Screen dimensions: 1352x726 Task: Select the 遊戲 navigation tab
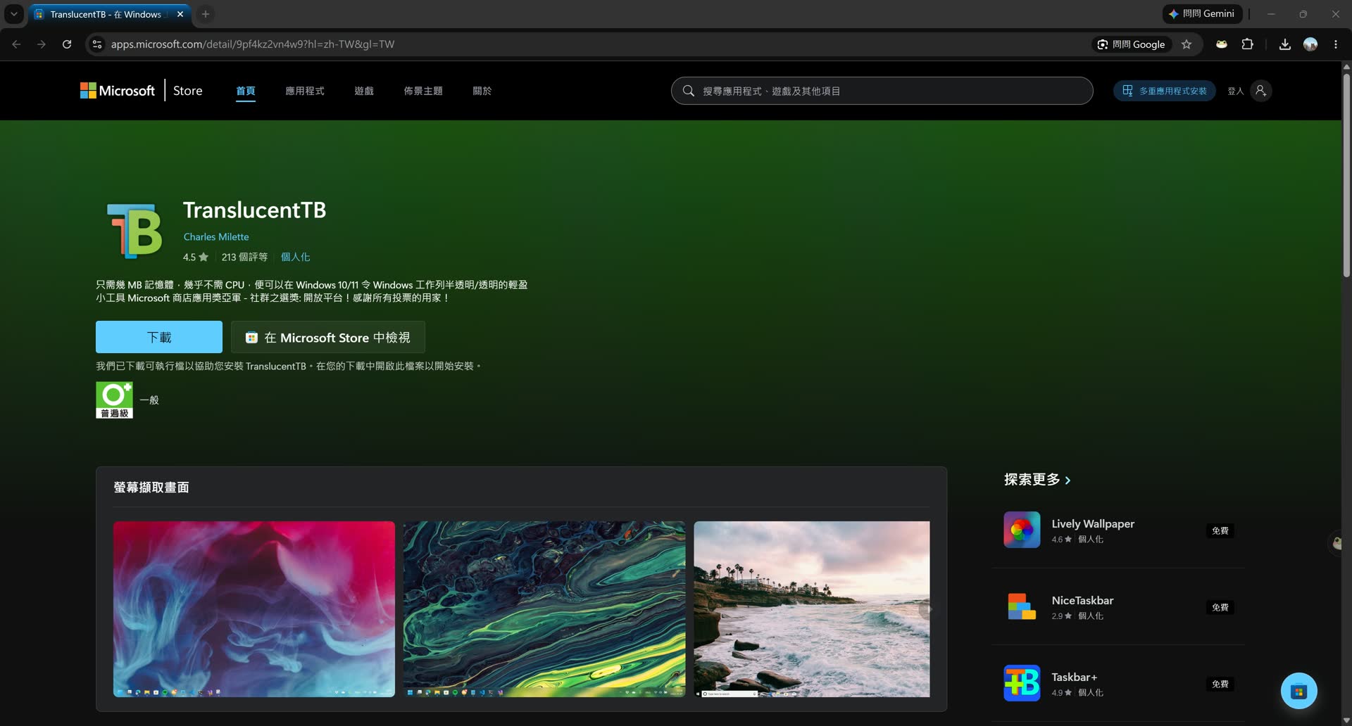tap(364, 91)
